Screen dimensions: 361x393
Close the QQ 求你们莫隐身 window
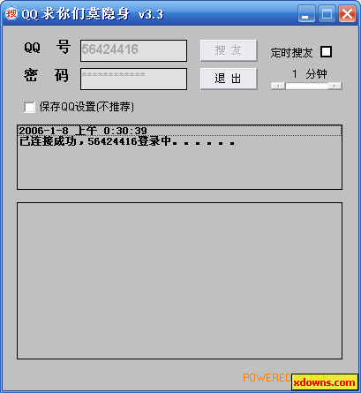point(347,14)
